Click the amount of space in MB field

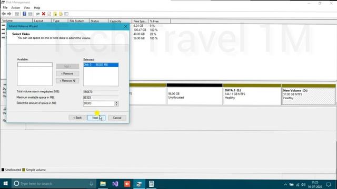point(99,103)
